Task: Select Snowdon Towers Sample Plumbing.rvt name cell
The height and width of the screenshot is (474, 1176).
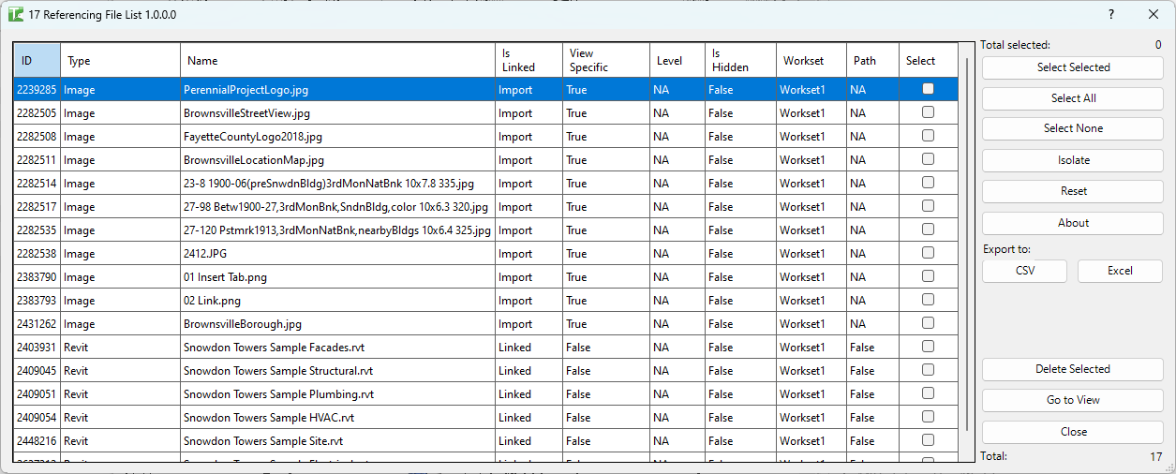Action: (337, 394)
